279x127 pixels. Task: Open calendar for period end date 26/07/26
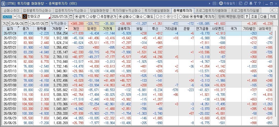click(47, 24)
